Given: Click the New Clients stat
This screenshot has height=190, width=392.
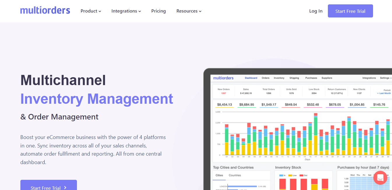Looking at the screenshot, I should [359, 91].
